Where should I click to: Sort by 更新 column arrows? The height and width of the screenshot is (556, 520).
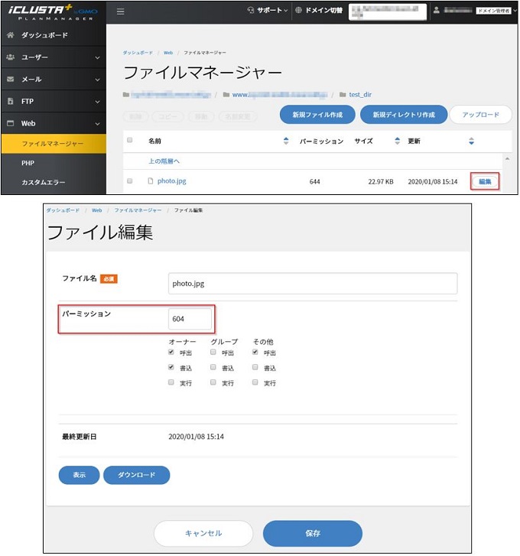471,141
